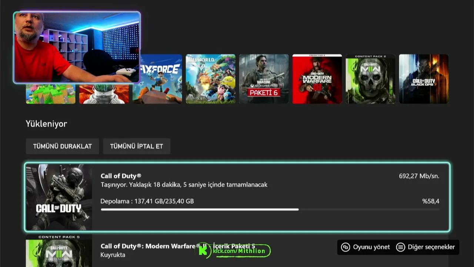Open the Call of Duty Black Ops 7 tile
The image size is (474, 267).
[x=424, y=79]
